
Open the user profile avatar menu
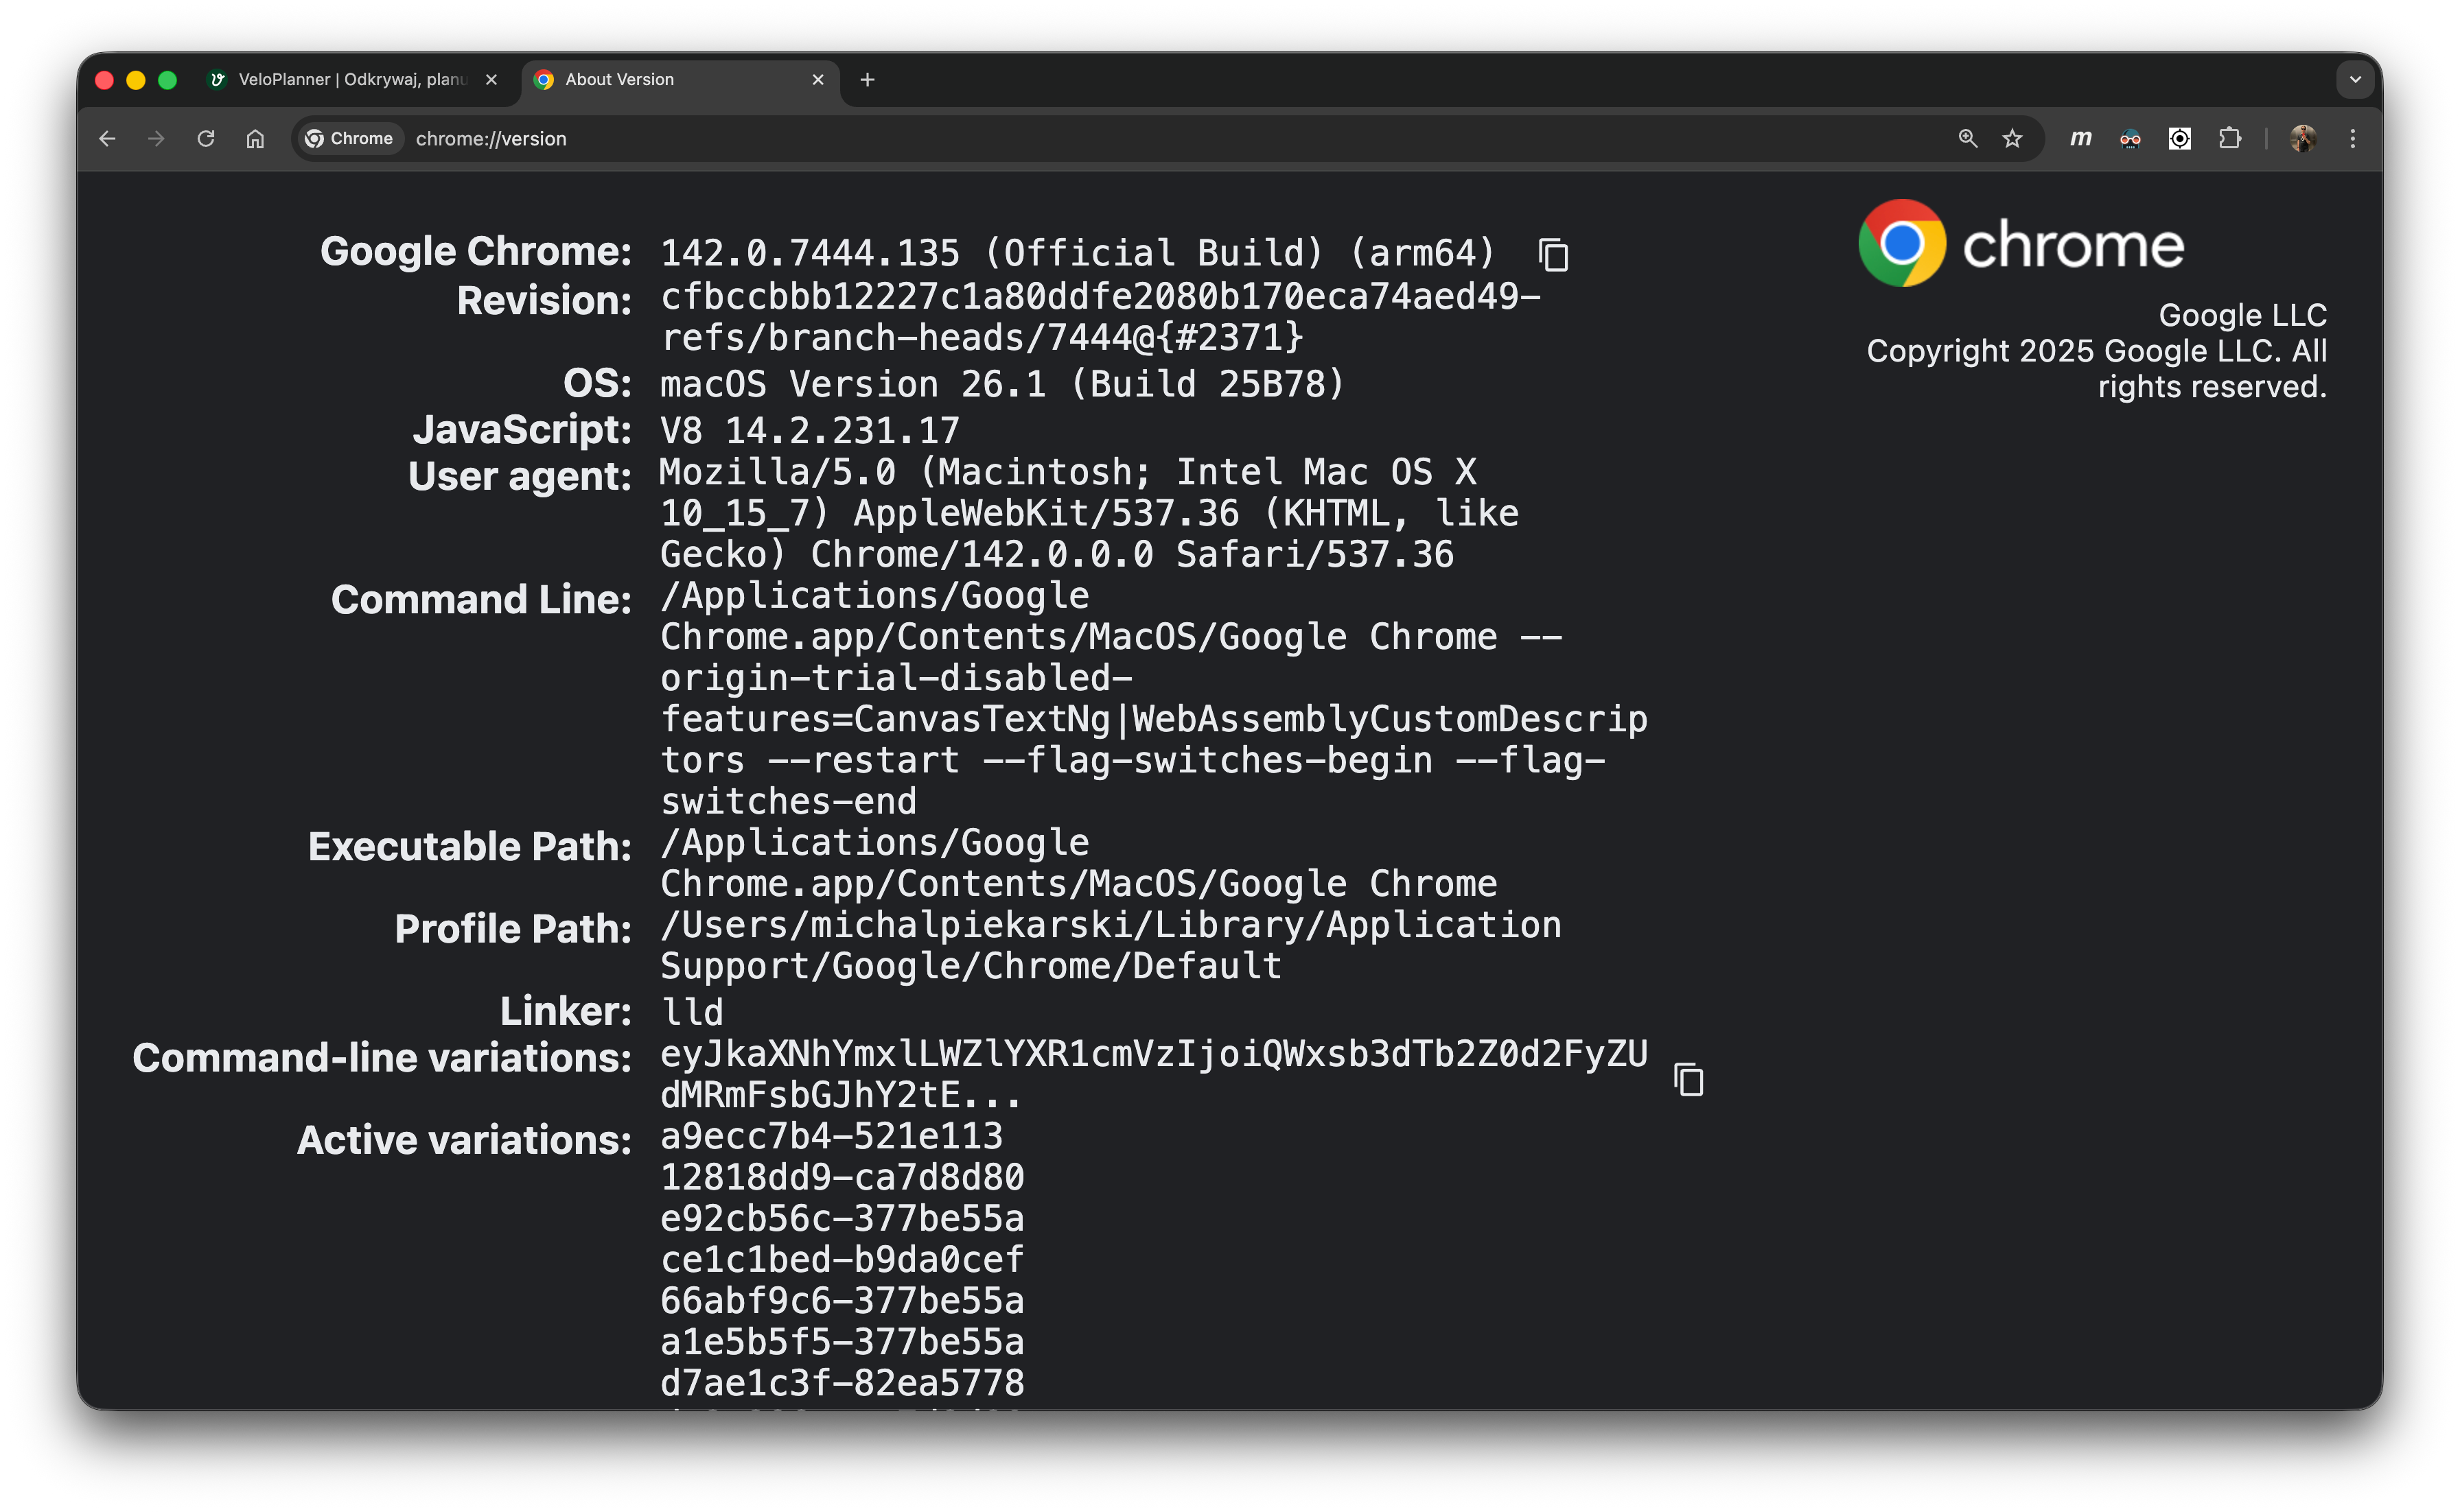coord(2303,139)
